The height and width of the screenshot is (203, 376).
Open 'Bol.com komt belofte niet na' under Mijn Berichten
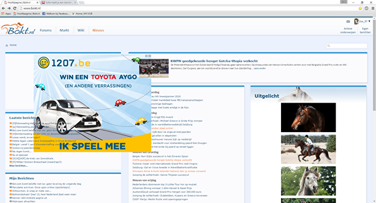pyautogui.click(x=47, y=184)
